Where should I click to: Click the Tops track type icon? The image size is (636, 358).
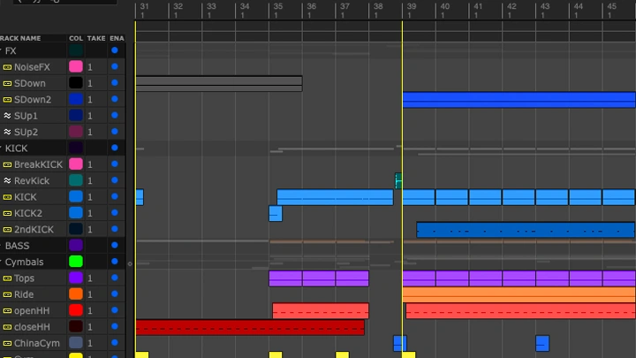(7, 278)
